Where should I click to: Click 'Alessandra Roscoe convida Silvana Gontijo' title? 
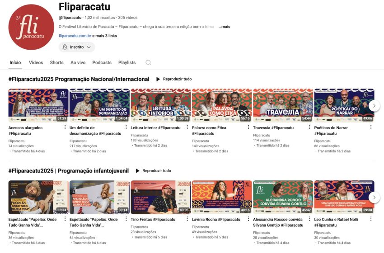tap(278, 222)
